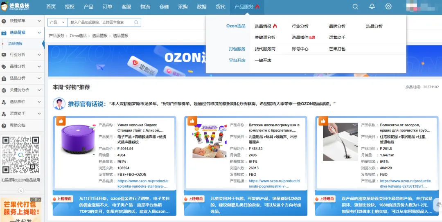The height and width of the screenshot is (222, 442).
Task: Click the 选品分析 sidebar bag icon
Action: click(4, 78)
